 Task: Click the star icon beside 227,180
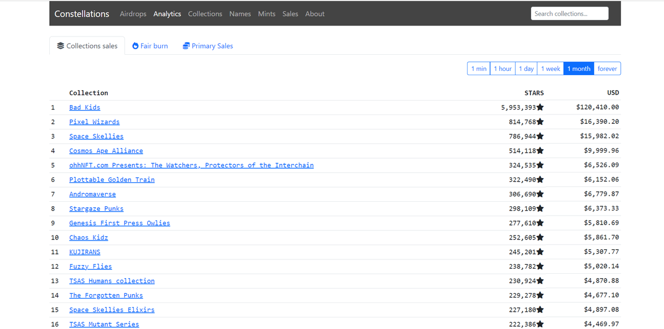tap(540, 310)
